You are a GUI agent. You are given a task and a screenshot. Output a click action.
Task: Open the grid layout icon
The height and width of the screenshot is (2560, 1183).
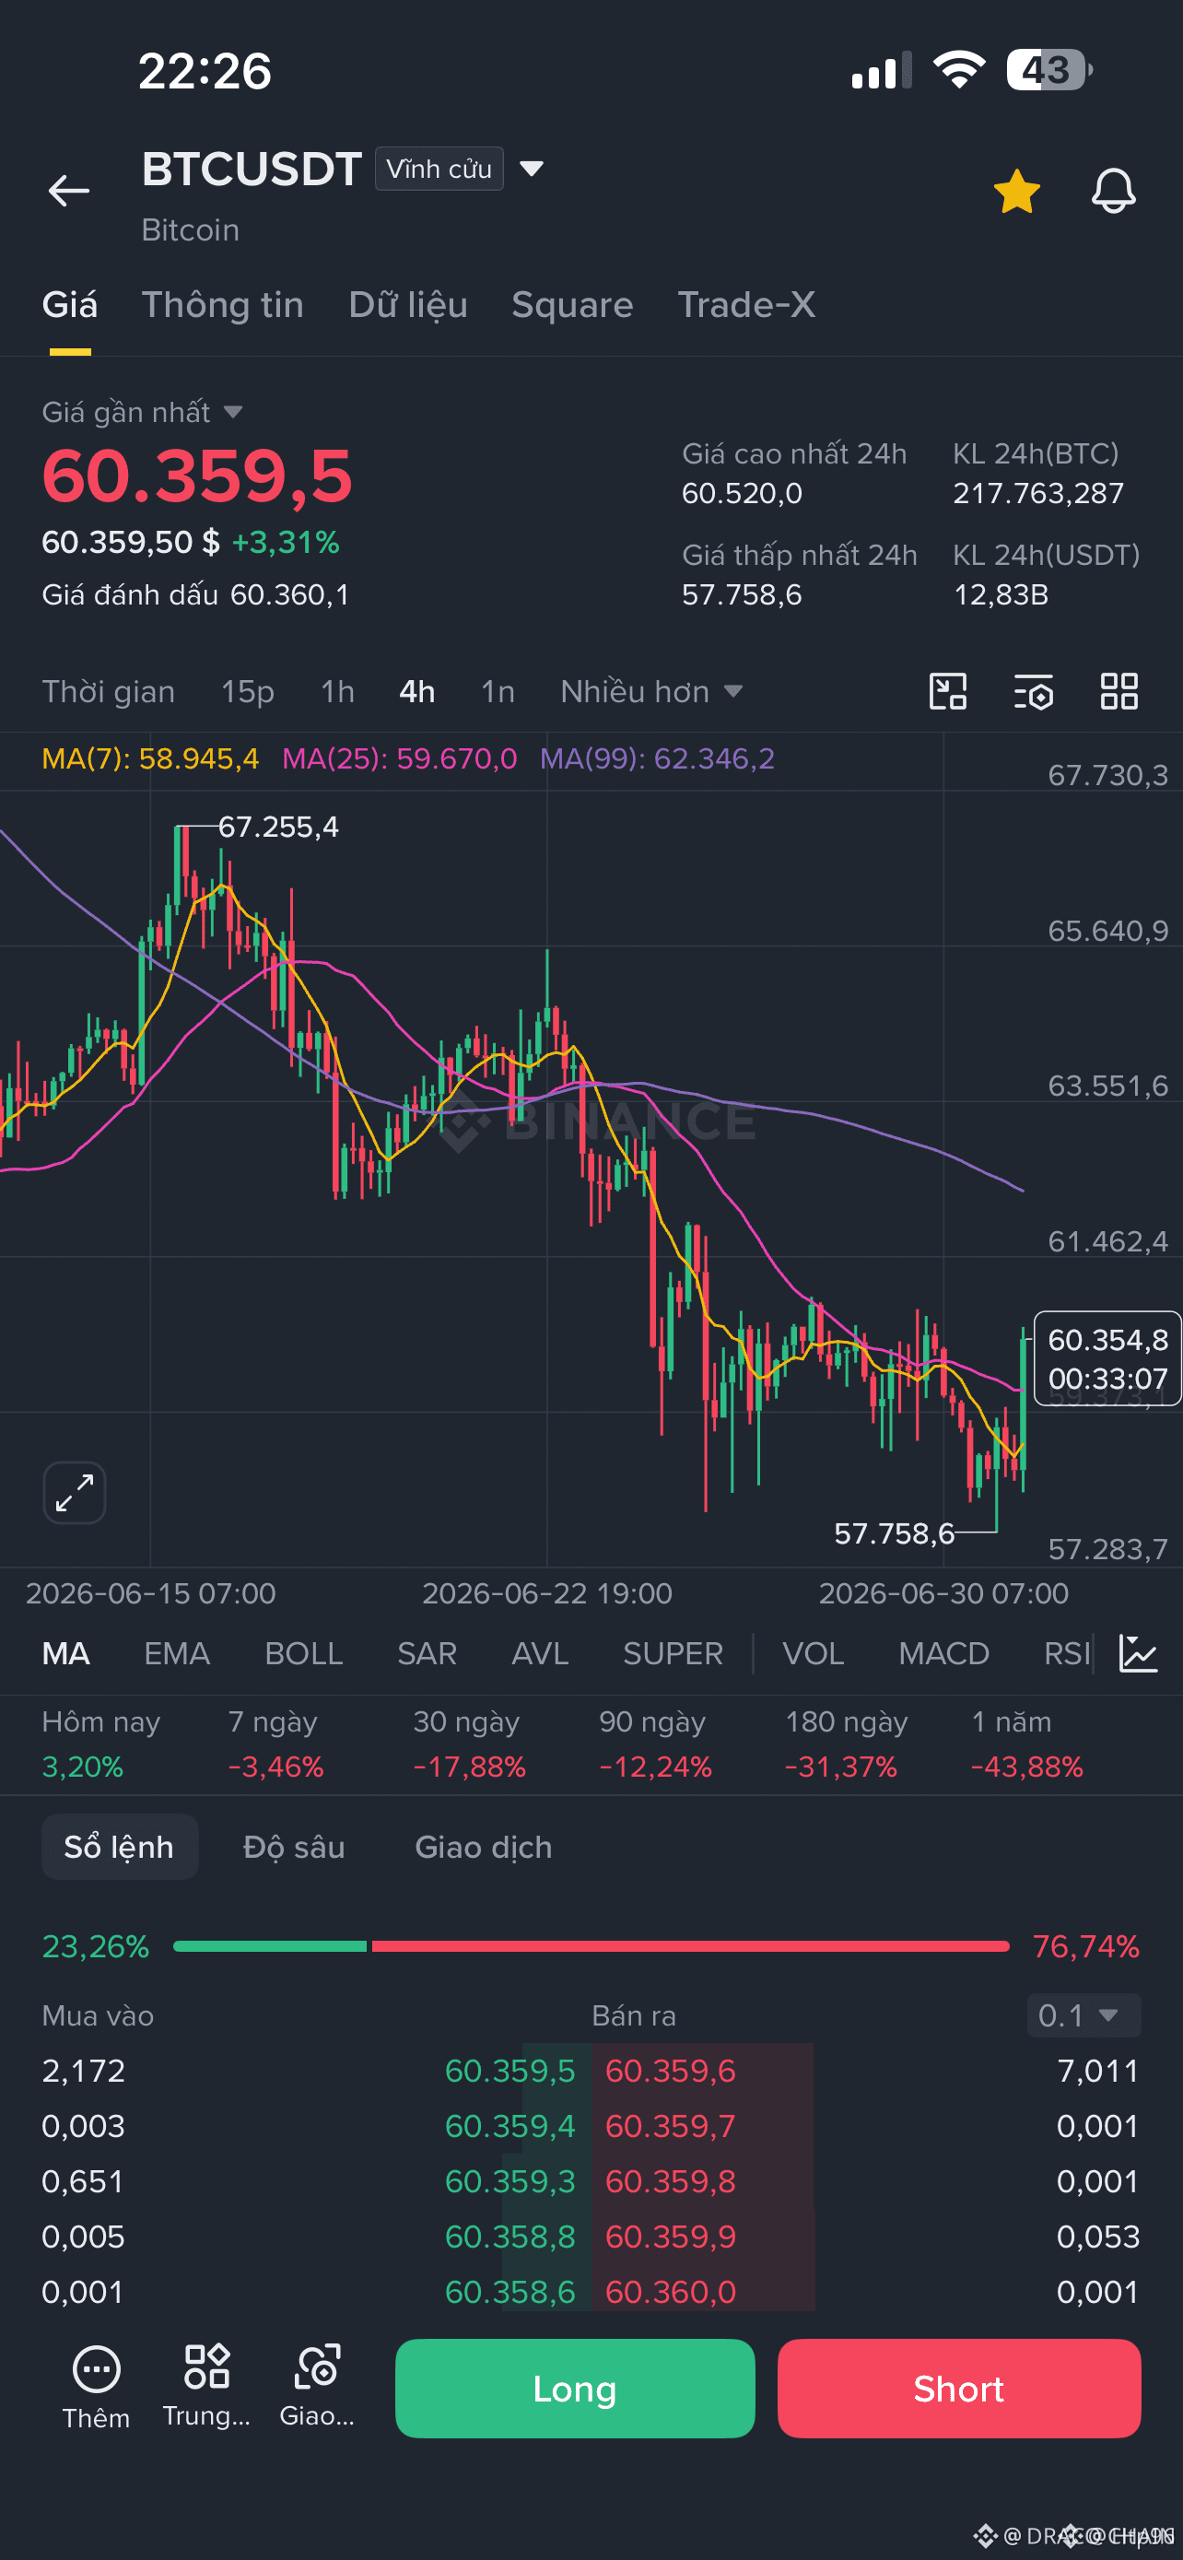tap(1119, 692)
